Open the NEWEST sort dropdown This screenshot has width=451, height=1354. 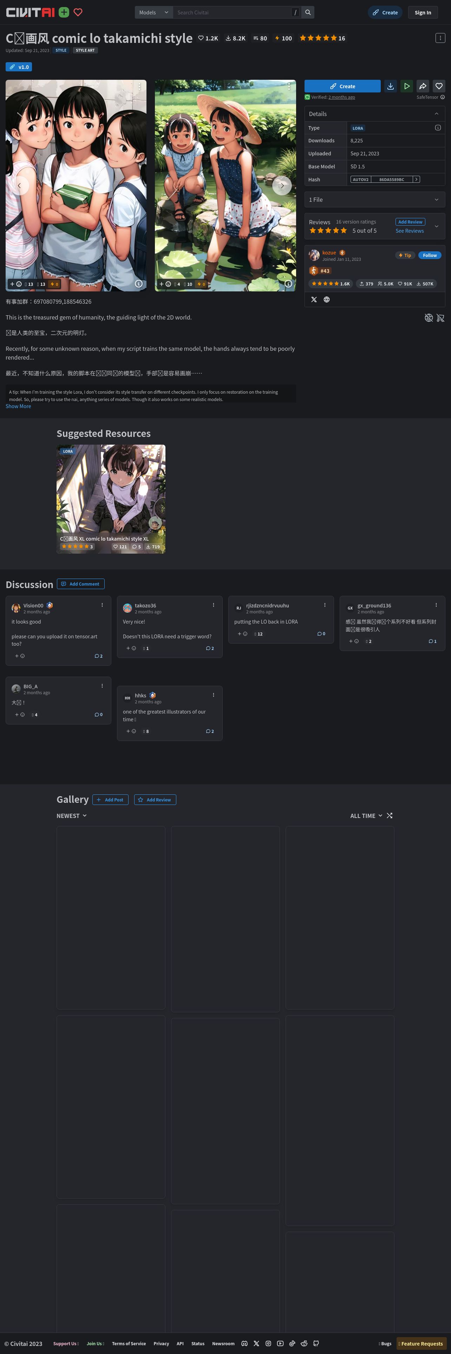[x=71, y=816]
